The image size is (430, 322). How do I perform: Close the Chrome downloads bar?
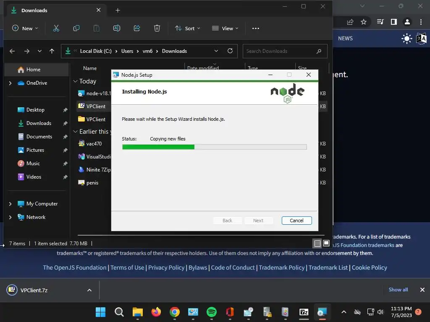422,290
